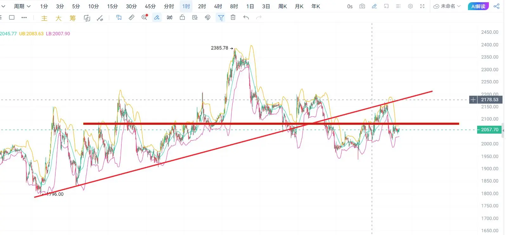Click the LB:2007.90 lower band value

tap(58, 34)
